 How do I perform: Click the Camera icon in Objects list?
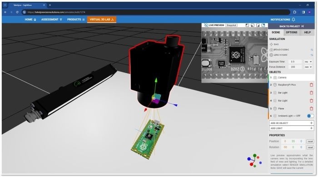point(275,78)
